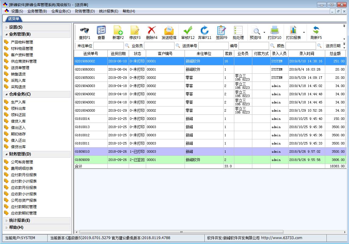Click the 发送短信 envelope icon
This screenshot has height=244, width=349.
tap(169, 30)
